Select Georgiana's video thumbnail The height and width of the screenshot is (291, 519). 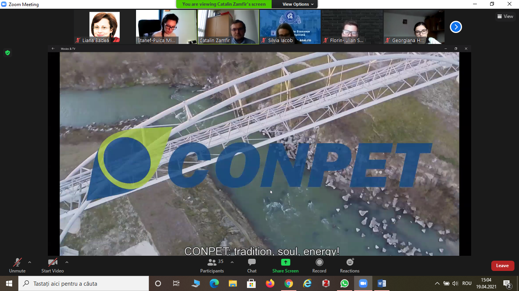coord(414,27)
